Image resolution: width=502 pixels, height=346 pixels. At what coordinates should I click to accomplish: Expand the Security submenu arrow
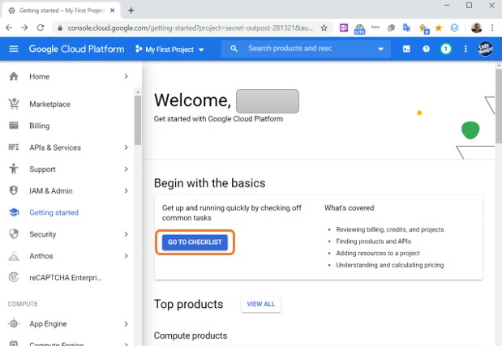127,234
